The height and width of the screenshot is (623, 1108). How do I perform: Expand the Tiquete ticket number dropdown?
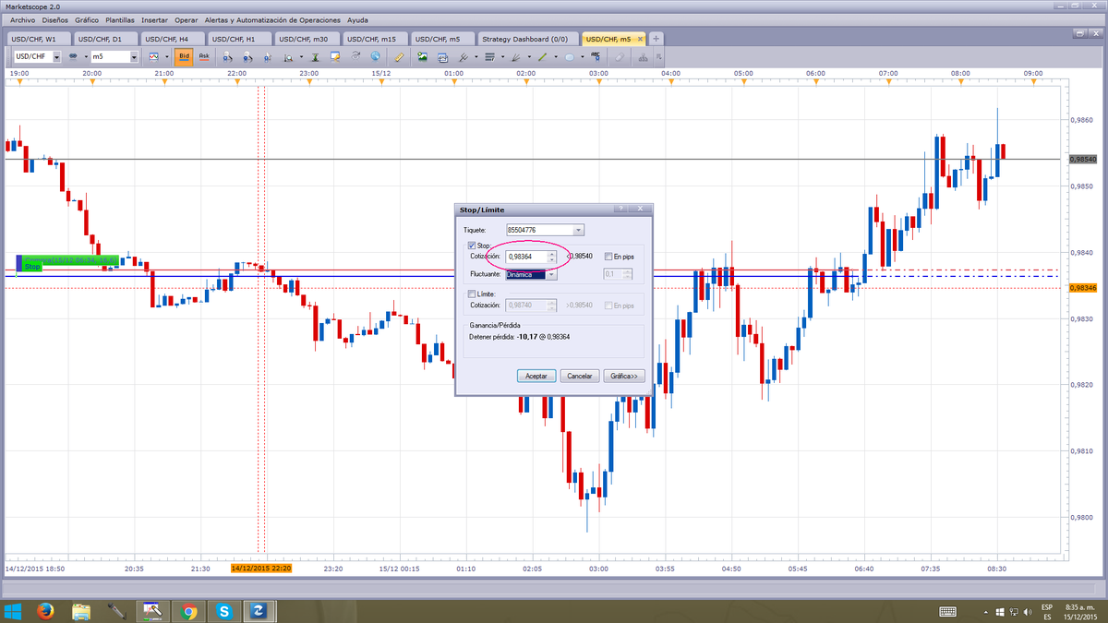tap(578, 229)
